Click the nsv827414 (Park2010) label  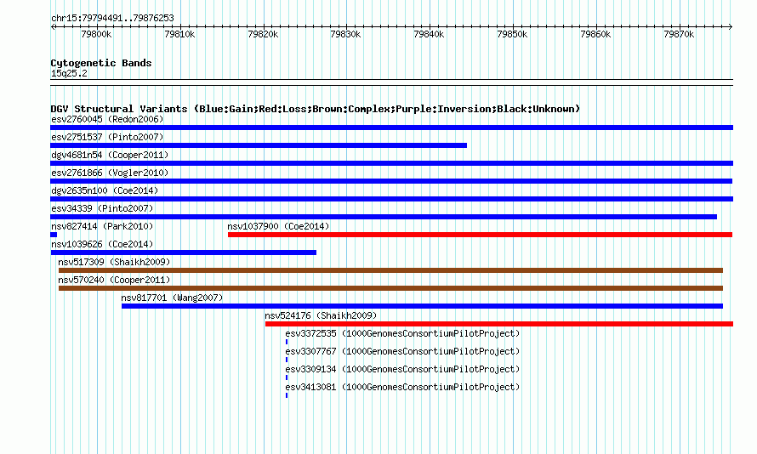[x=102, y=226]
